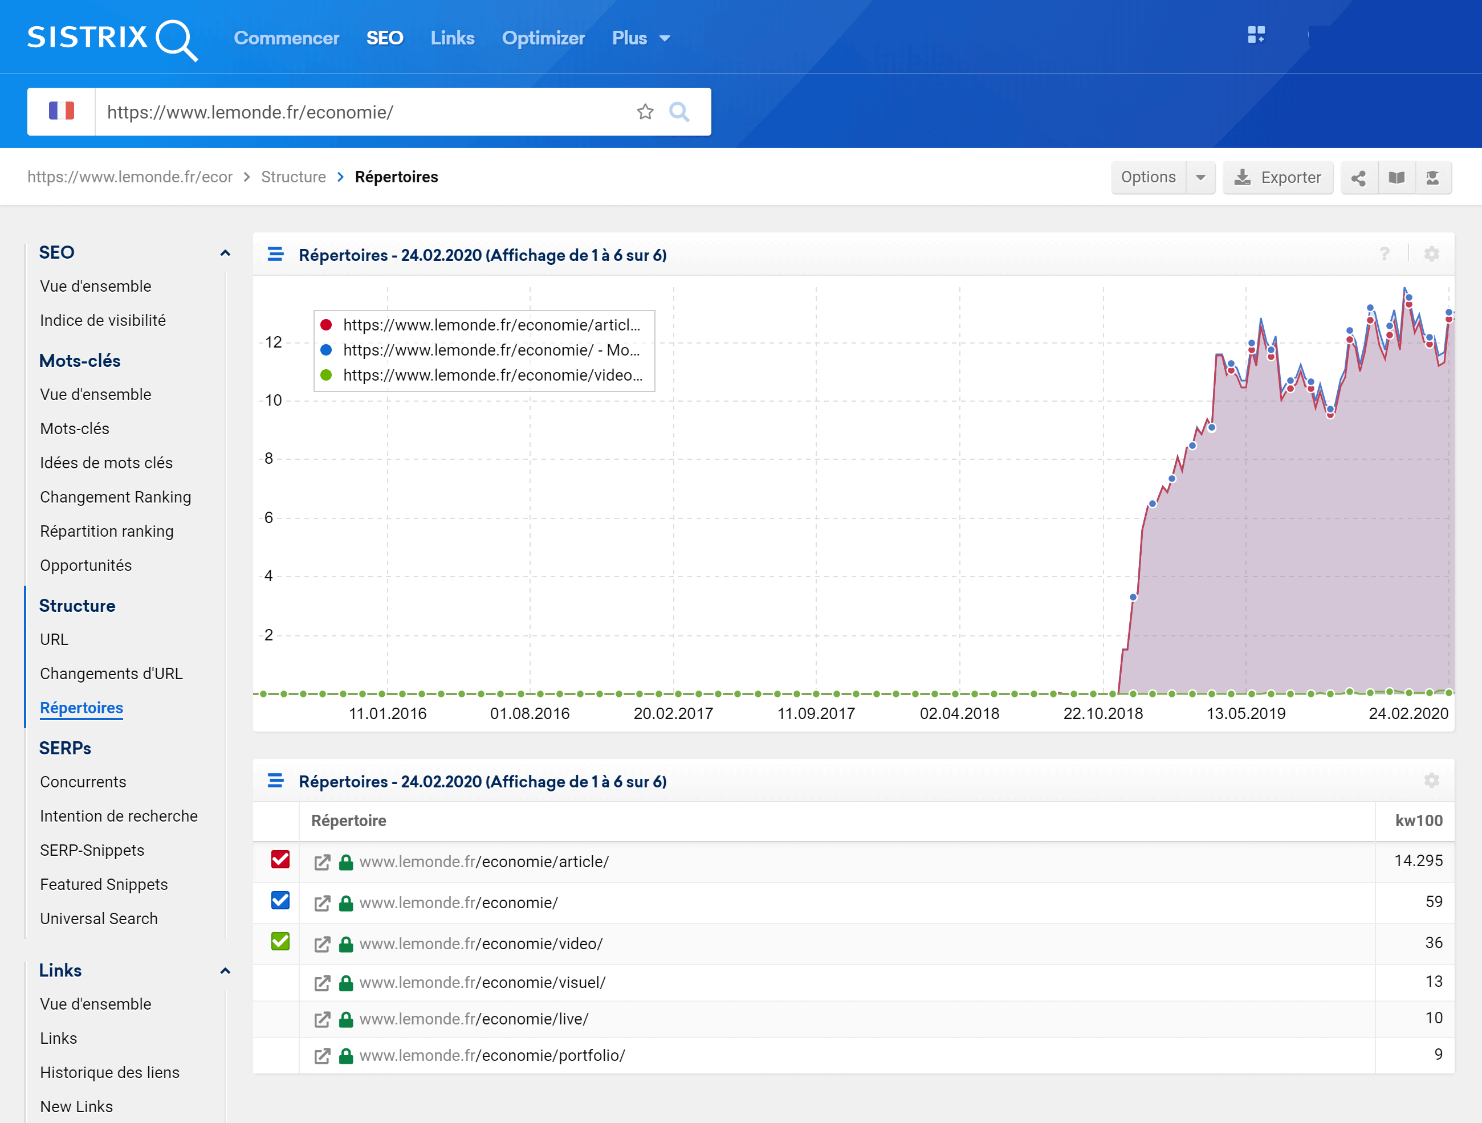Bookmark URL with the star icon
Image resolution: width=1482 pixels, height=1123 pixels.
645,112
